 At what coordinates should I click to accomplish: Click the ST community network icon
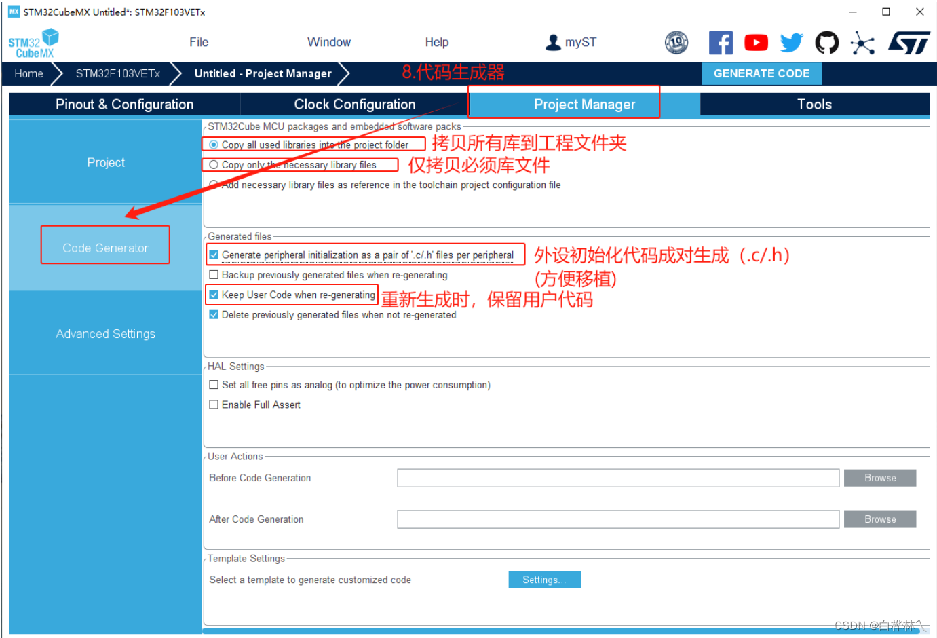(862, 43)
